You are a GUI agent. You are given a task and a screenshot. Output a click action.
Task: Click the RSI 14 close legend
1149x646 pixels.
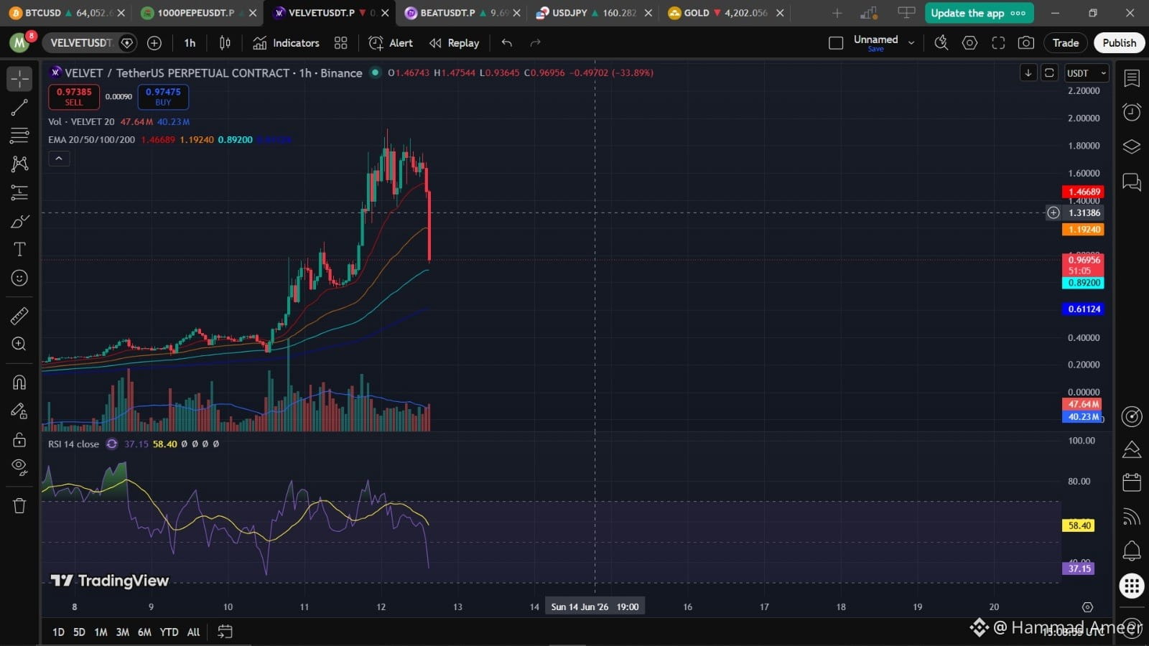(x=73, y=444)
